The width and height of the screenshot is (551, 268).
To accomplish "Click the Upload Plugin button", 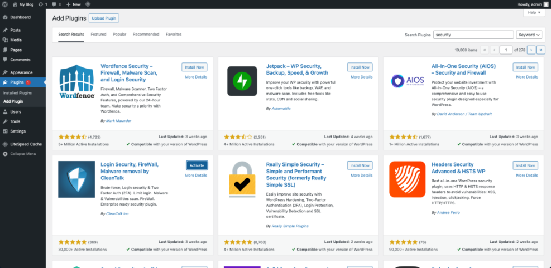I will pyautogui.click(x=104, y=18).
